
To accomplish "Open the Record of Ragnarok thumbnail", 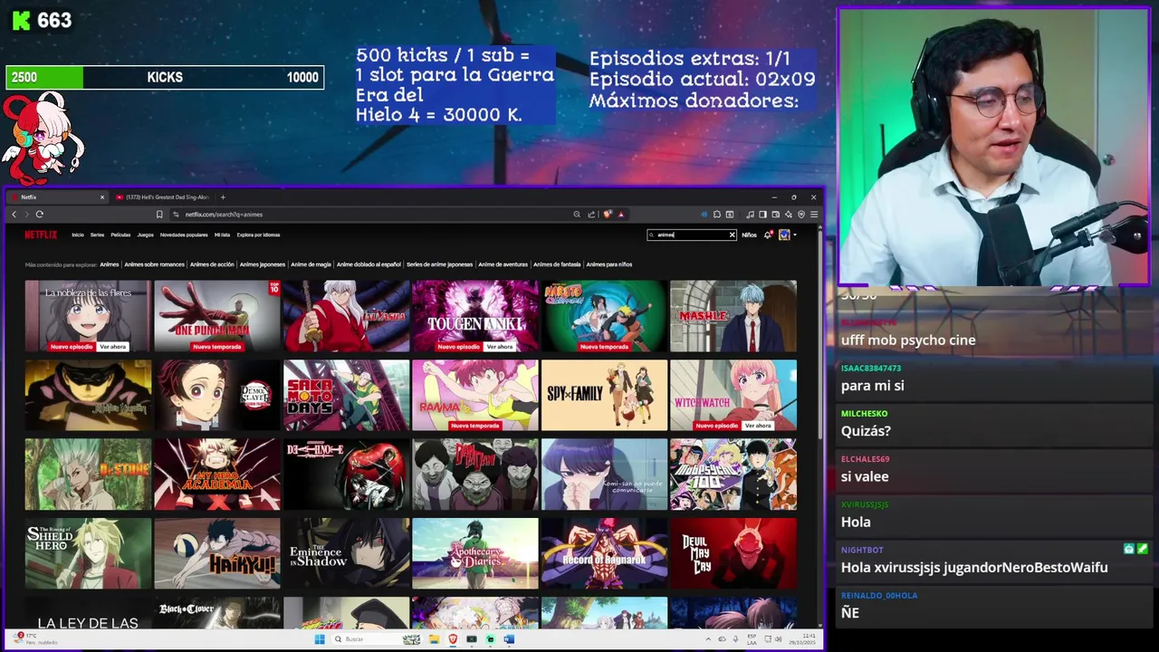I will pyautogui.click(x=604, y=553).
